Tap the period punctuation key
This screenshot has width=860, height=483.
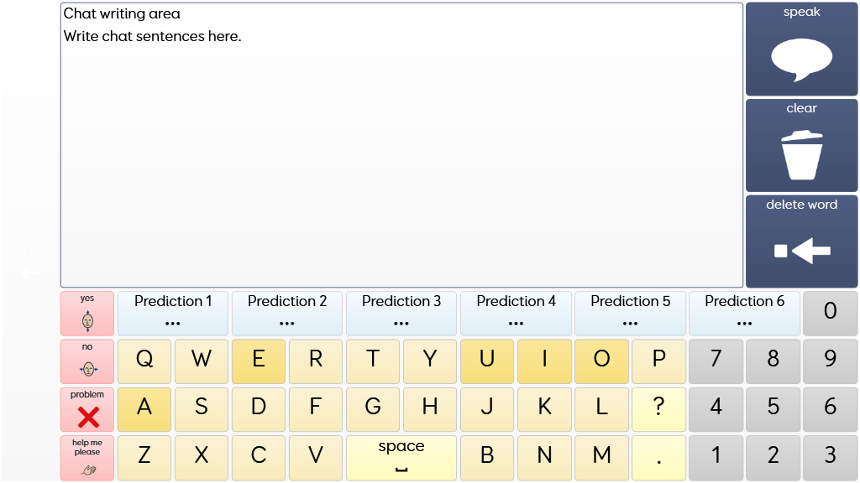point(658,458)
